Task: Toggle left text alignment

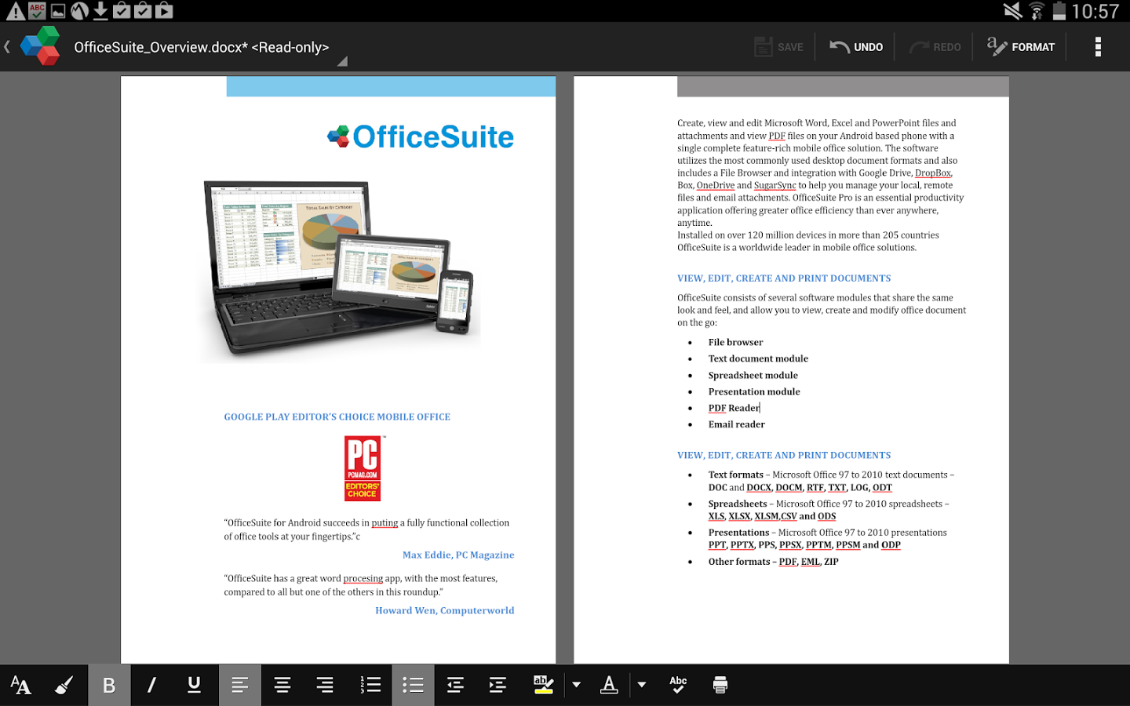Action: (x=239, y=684)
